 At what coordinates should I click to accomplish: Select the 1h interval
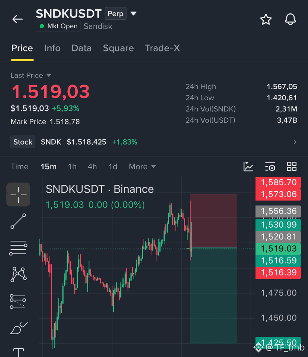pos(72,167)
